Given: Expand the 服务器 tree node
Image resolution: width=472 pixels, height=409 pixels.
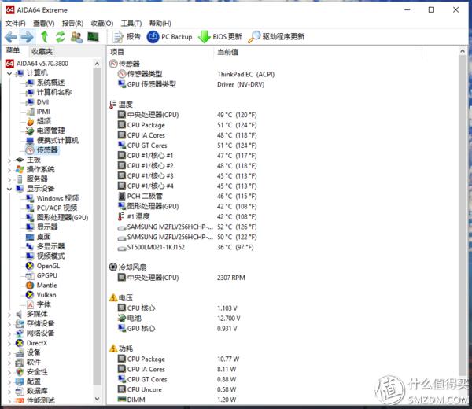Looking at the screenshot, I should coord(9,179).
